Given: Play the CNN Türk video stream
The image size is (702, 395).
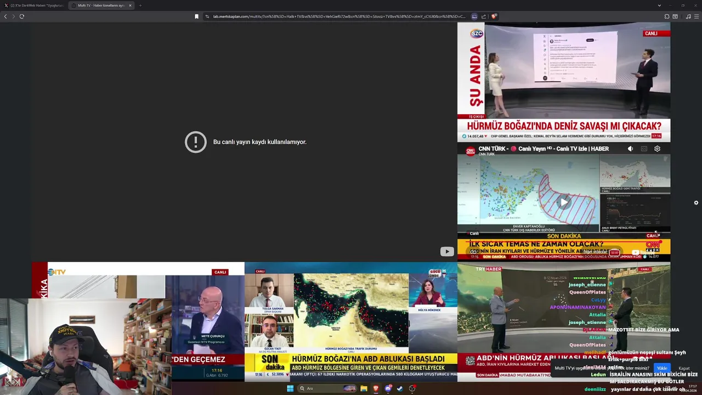Looking at the screenshot, I should coord(564,202).
